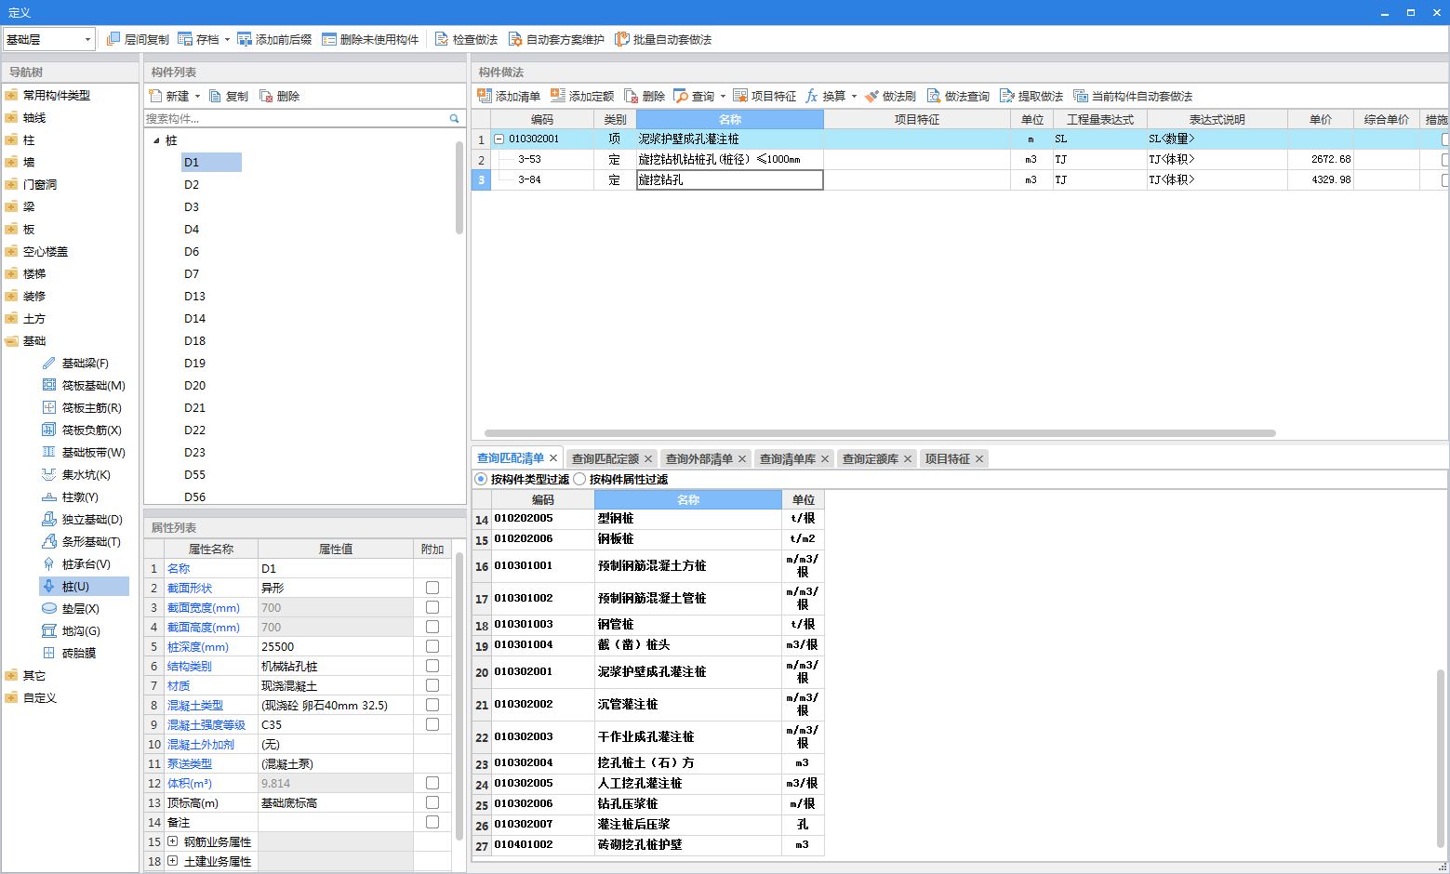Click 添加清单 toolbar icon

pos(484,96)
